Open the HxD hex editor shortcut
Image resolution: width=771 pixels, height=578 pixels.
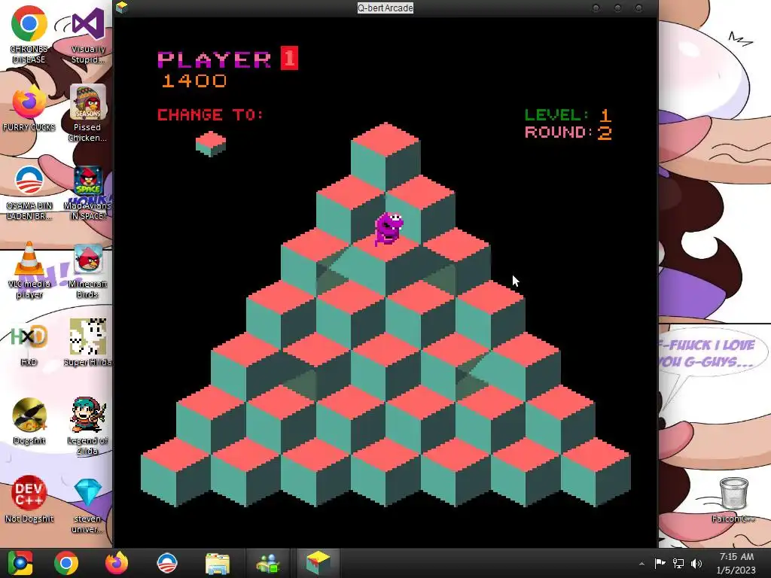tap(29, 344)
